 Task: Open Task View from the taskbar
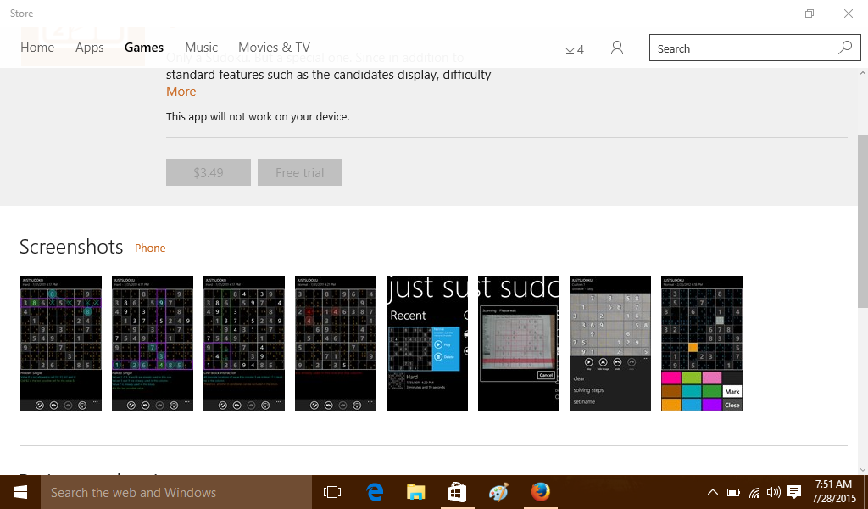click(x=332, y=492)
